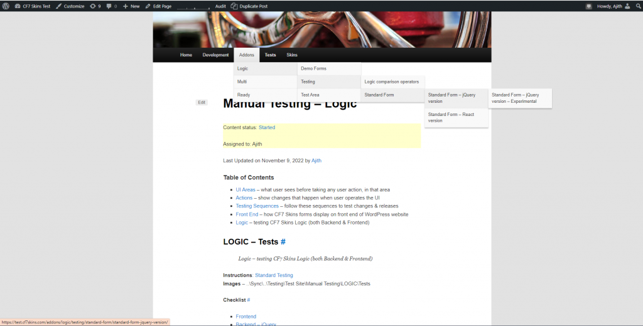Image resolution: width=643 pixels, height=326 pixels.
Task: Click the WordPress logo icon
Action: pyautogui.click(x=6, y=6)
